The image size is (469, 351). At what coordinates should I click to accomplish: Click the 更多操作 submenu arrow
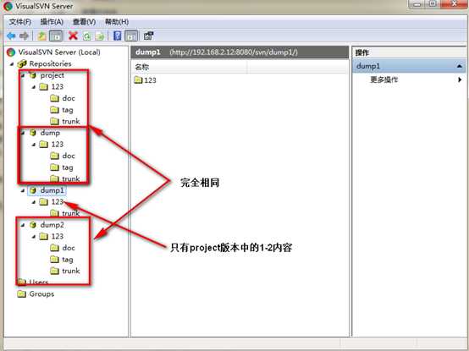(460, 80)
